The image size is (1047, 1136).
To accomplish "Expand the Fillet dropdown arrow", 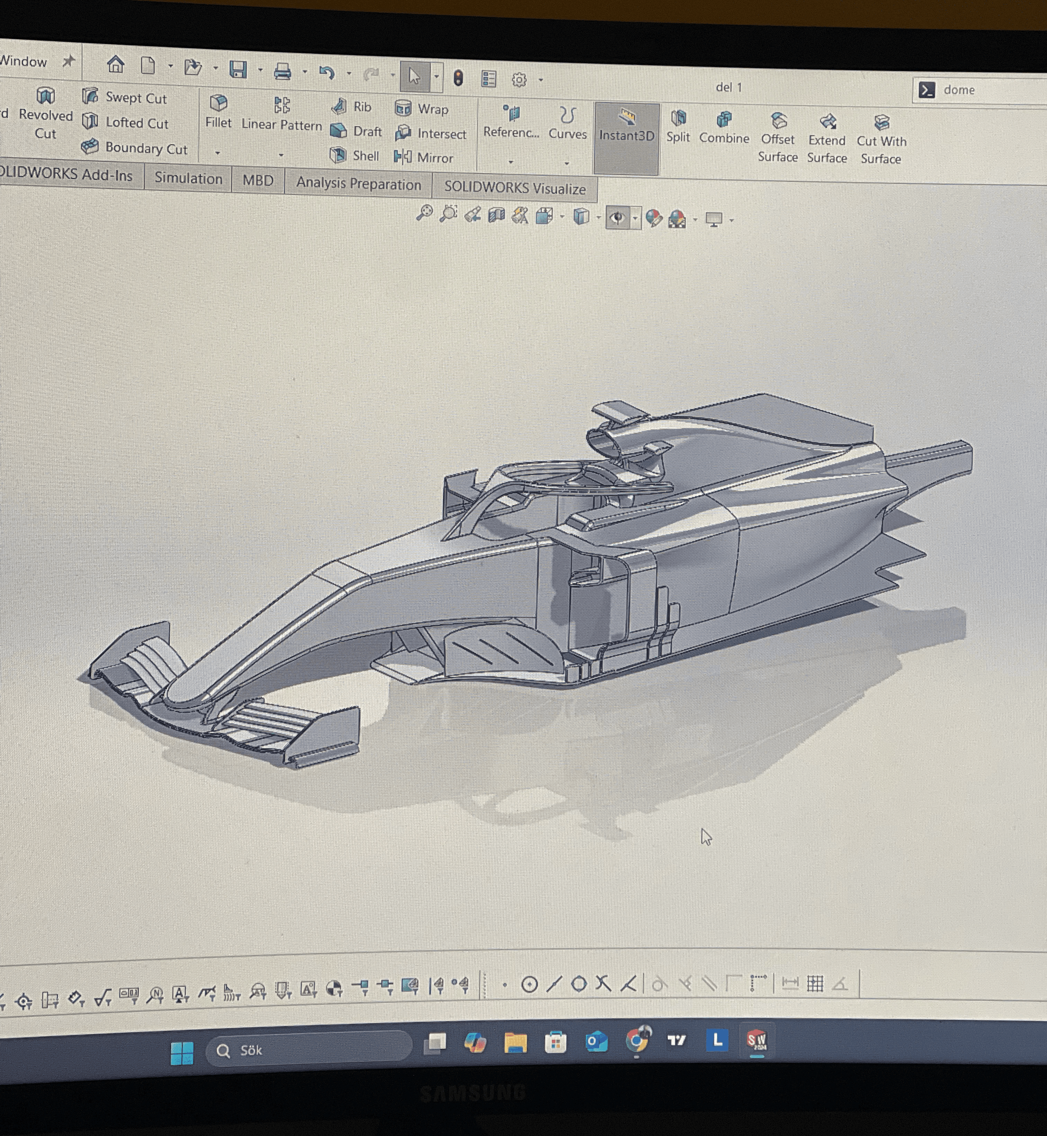I will pyautogui.click(x=217, y=153).
